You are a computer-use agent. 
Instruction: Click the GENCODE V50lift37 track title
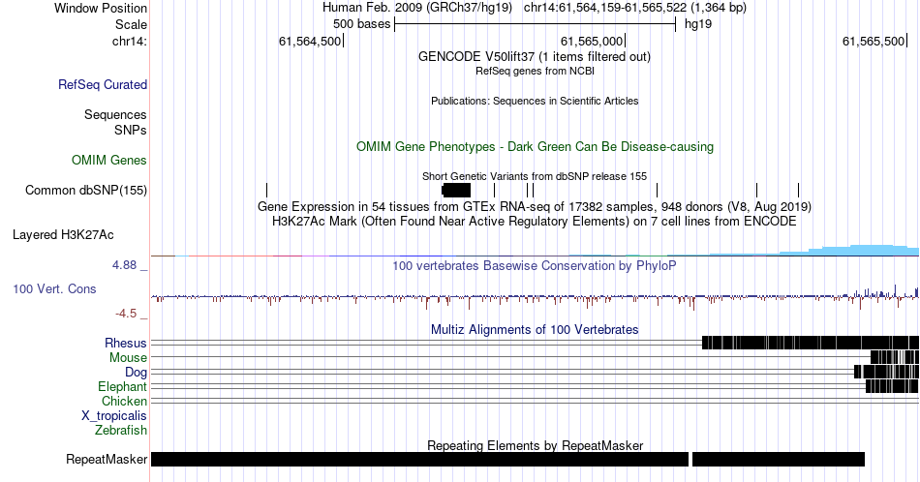(x=535, y=57)
